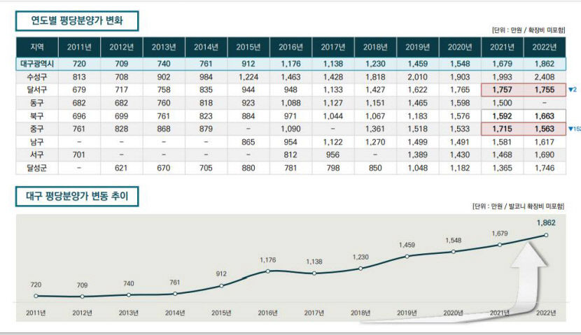Click the 동구 row label
This screenshot has height=335, width=581.
(37, 103)
